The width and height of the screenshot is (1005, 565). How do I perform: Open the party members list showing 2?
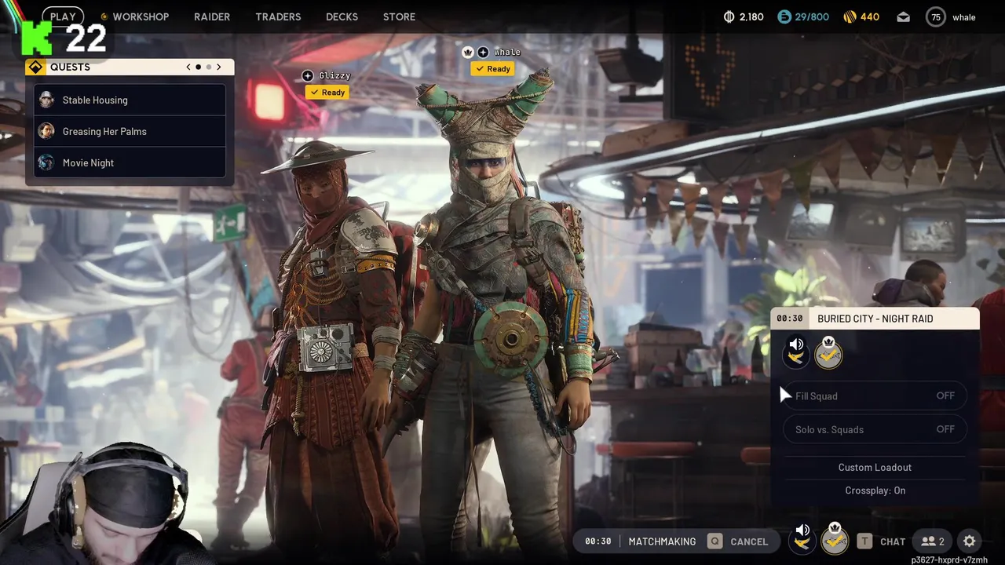pos(933,541)
